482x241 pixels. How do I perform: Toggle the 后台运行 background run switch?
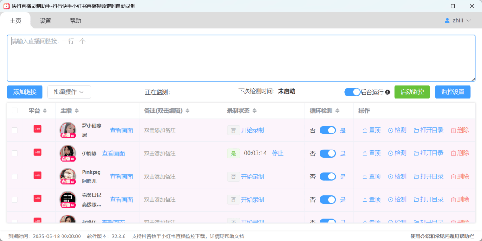352,92
